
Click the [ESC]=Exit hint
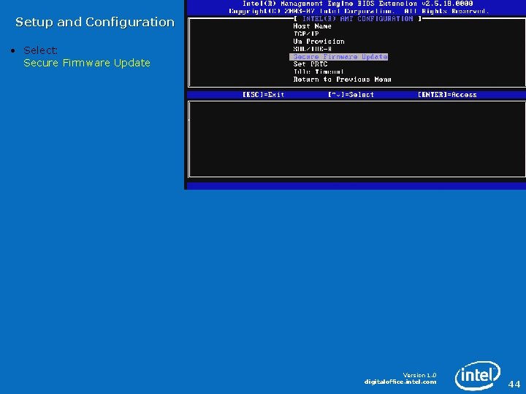click(263, 95)
